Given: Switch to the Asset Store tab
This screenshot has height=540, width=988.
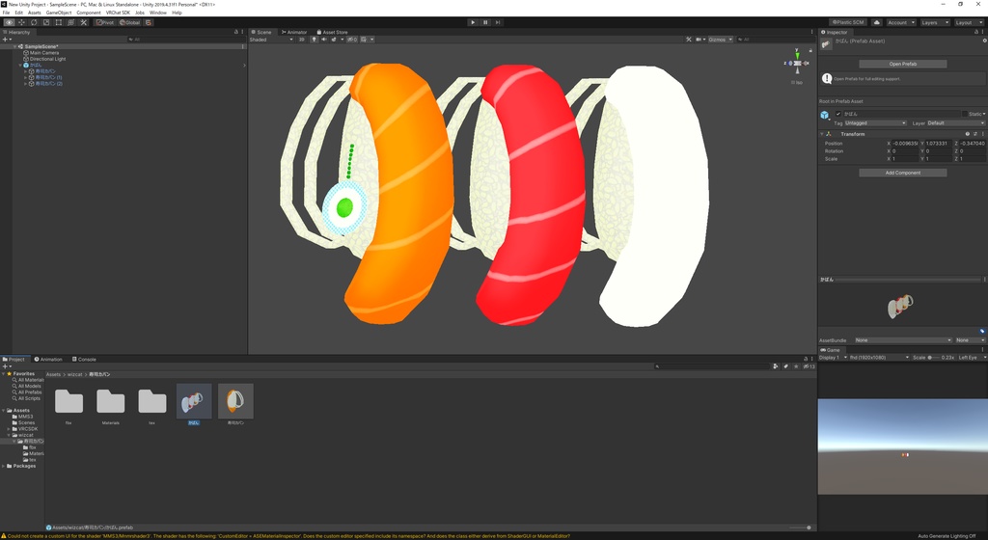Looking at the screenshot, I should pos(332,32).
